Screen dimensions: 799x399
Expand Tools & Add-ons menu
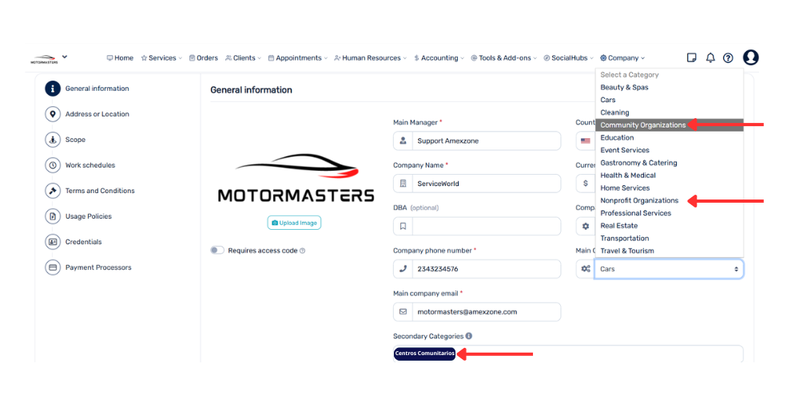[x=503, y=58]
